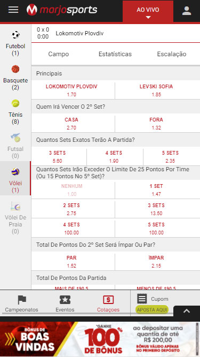
Task: Switch to the Estatísticas tab
Action: 115,54
